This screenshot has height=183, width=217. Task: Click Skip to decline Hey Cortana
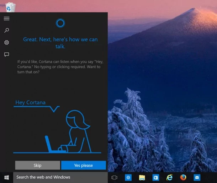point(38,165)
